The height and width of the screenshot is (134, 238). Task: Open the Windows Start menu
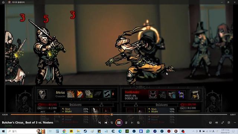click(3, 131)
